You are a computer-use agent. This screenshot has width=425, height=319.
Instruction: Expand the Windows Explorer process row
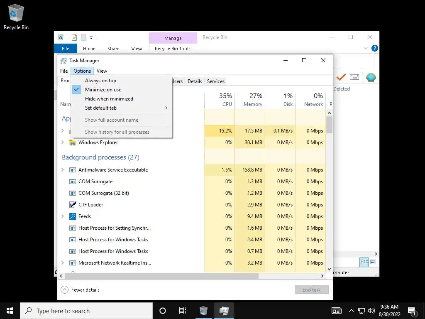pos(63,142)
